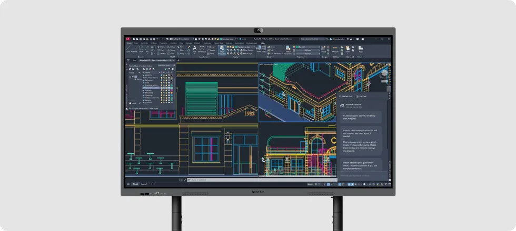This screenshot has height=231, width=516.
Task: Activate the Rotate command
Action: (172, 47)
